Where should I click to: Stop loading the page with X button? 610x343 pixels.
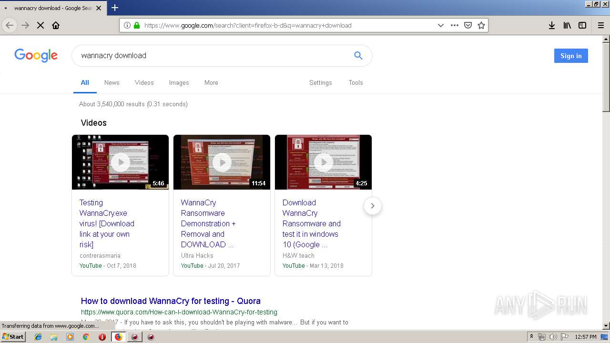tap(41, 25)
